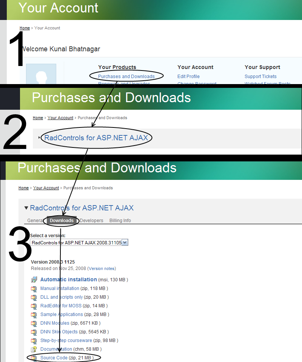Click Your Account breadcrumb above the expanded RadControls section
Screen dimensions: 302x362
pyautogui.click(x=46, y=188)
